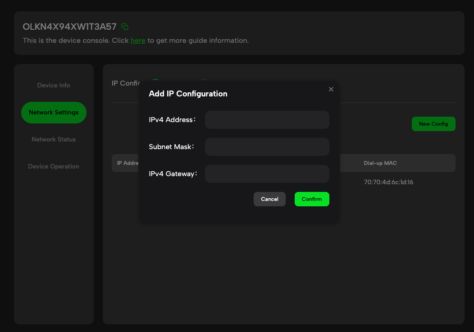474x332 pixels.
Task: Click the Dial-up MAC column header
Action: [380, 163]
